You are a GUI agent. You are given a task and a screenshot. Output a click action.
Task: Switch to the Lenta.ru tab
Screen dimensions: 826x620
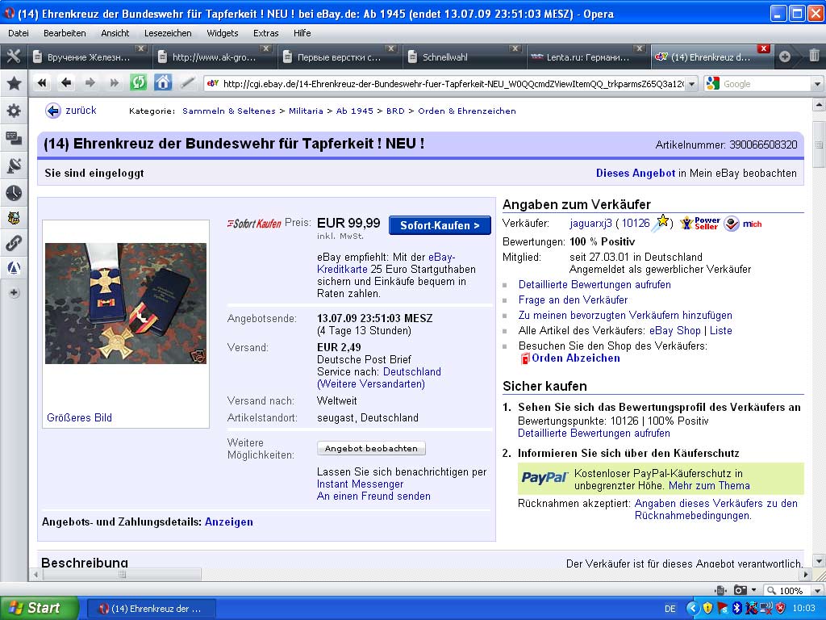tap(587, 57)
